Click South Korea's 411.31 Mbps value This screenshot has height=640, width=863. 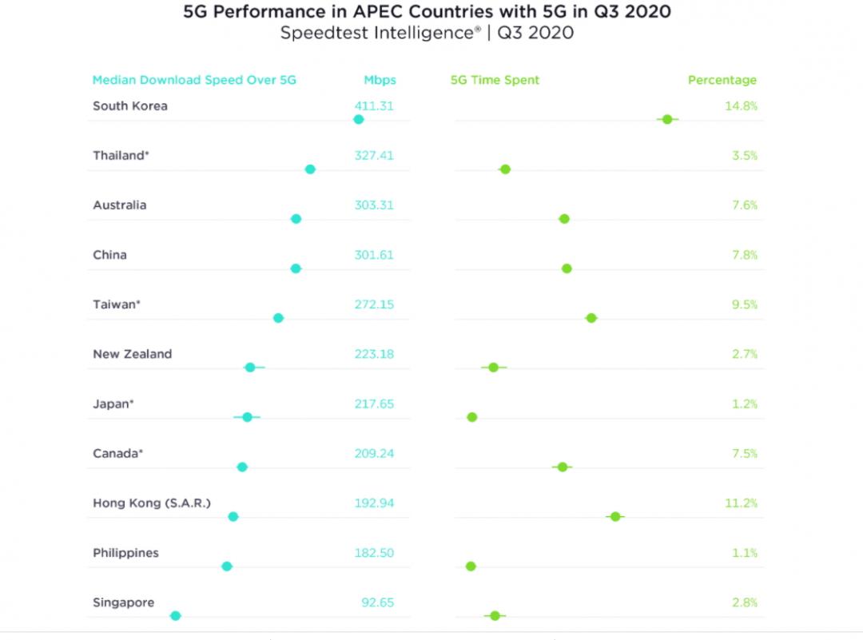[x=374, y=105]
